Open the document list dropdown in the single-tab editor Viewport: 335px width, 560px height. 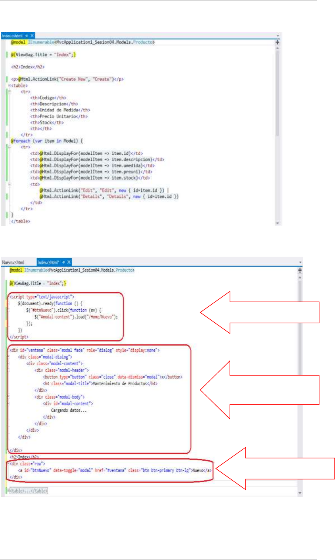click(x=278, y=36)
